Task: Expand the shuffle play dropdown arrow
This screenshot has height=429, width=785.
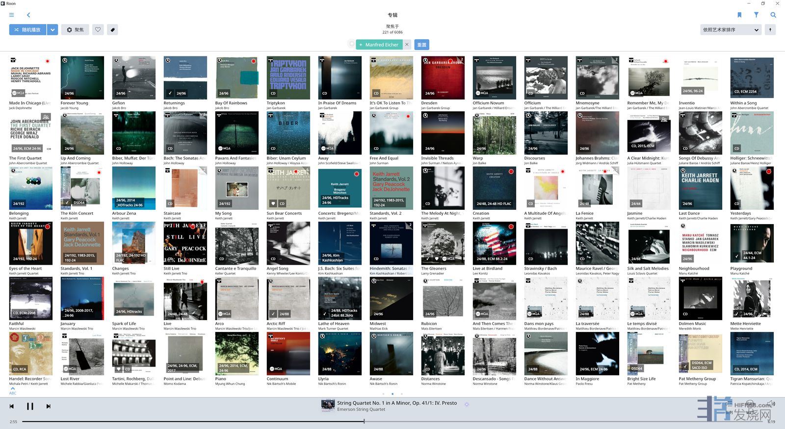Action: [x=53, y=30]
